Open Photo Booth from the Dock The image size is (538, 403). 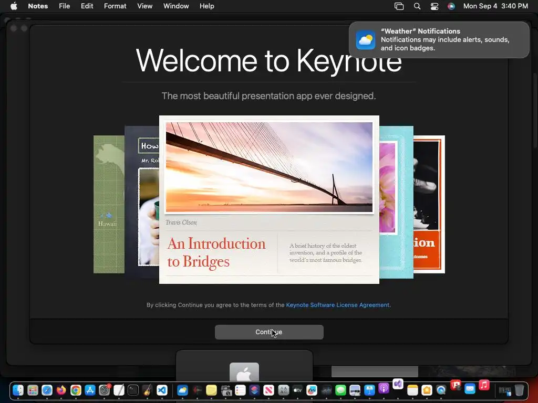pos(456,385)
